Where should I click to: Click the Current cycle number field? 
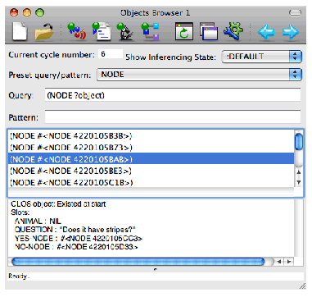(111, 54)
